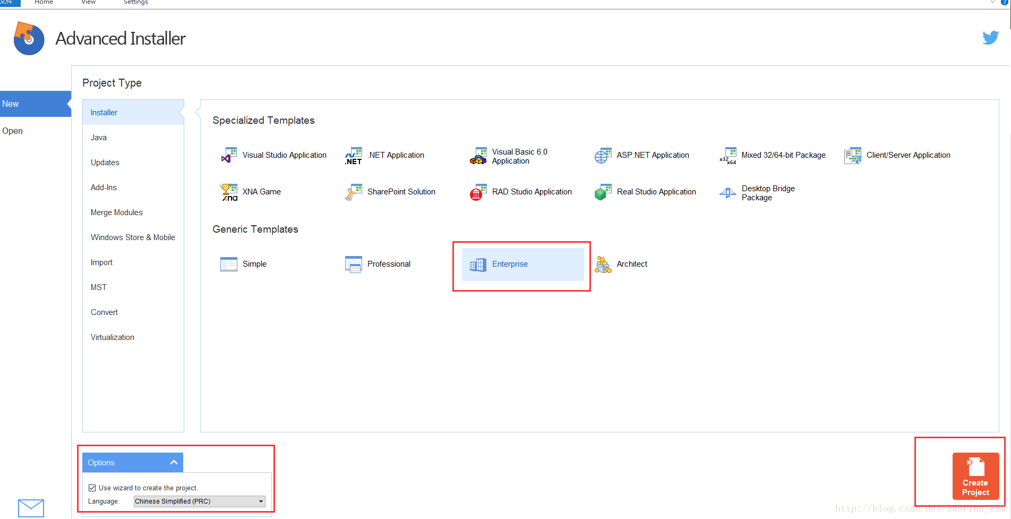The height and width of the screenshot is (519, 1011).
Task: Open the Language dropdown list
Action: click(200, 501)
